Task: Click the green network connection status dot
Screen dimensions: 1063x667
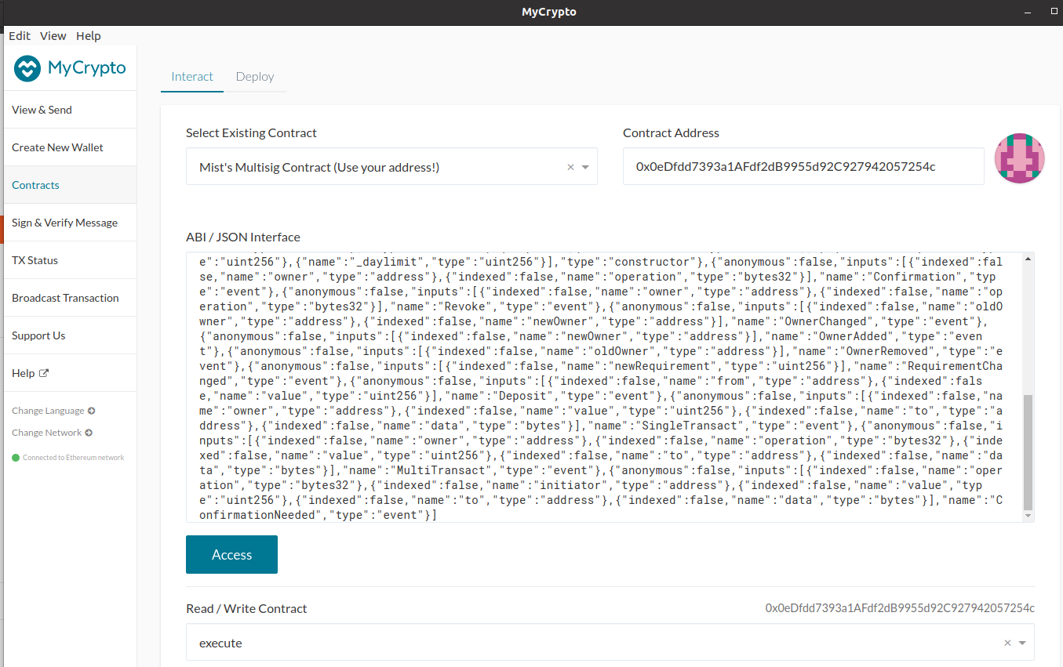Action: pos(16,458)
